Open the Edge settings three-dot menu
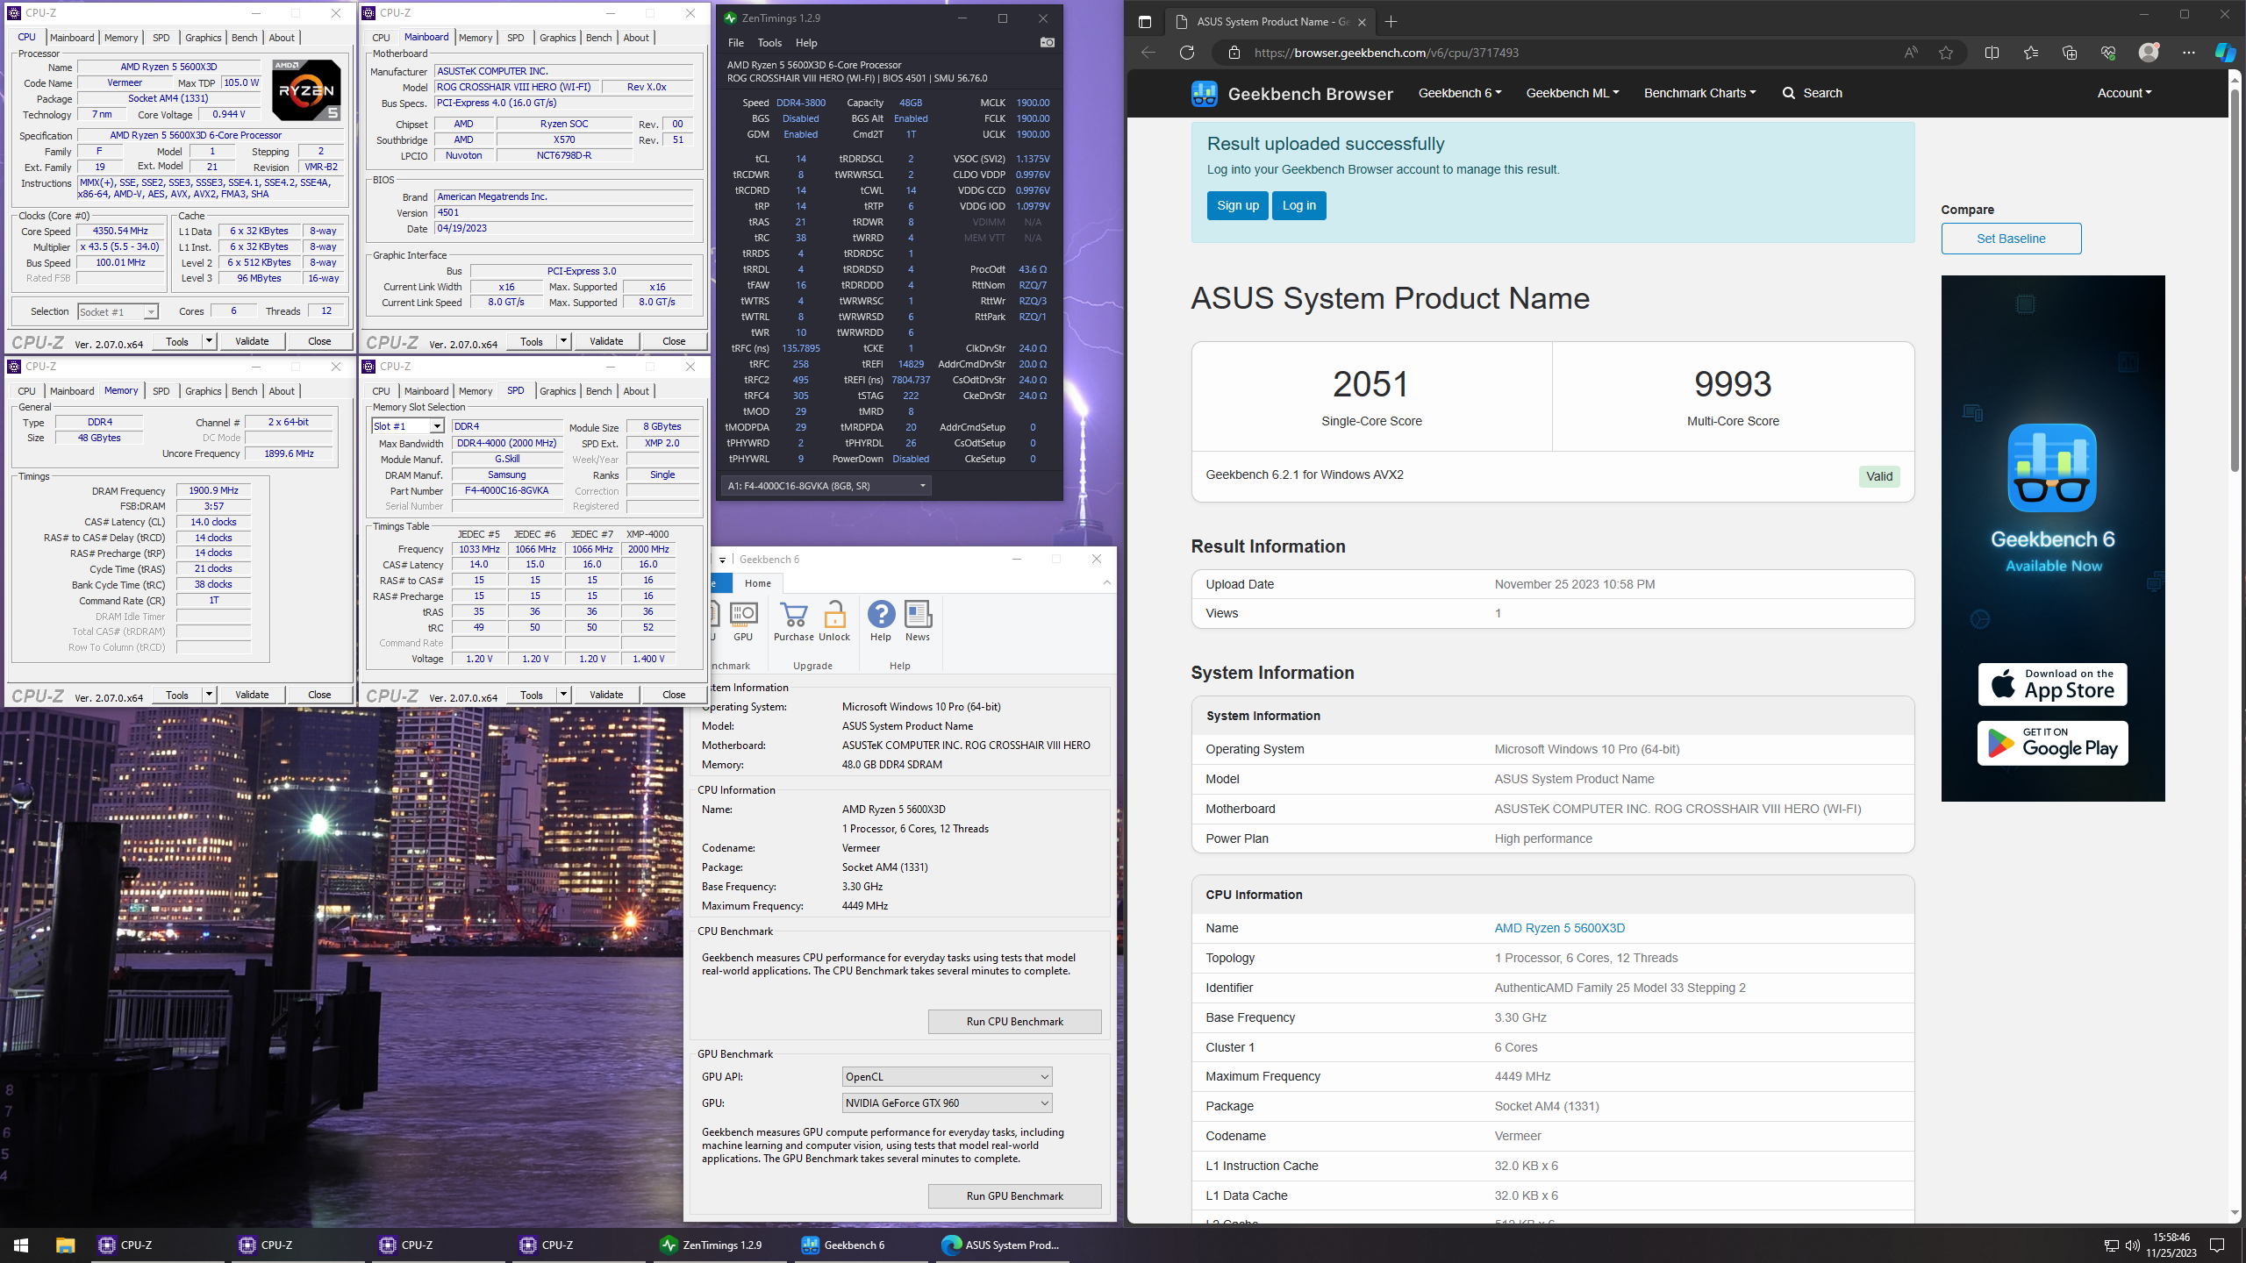 pos(2188,53)
